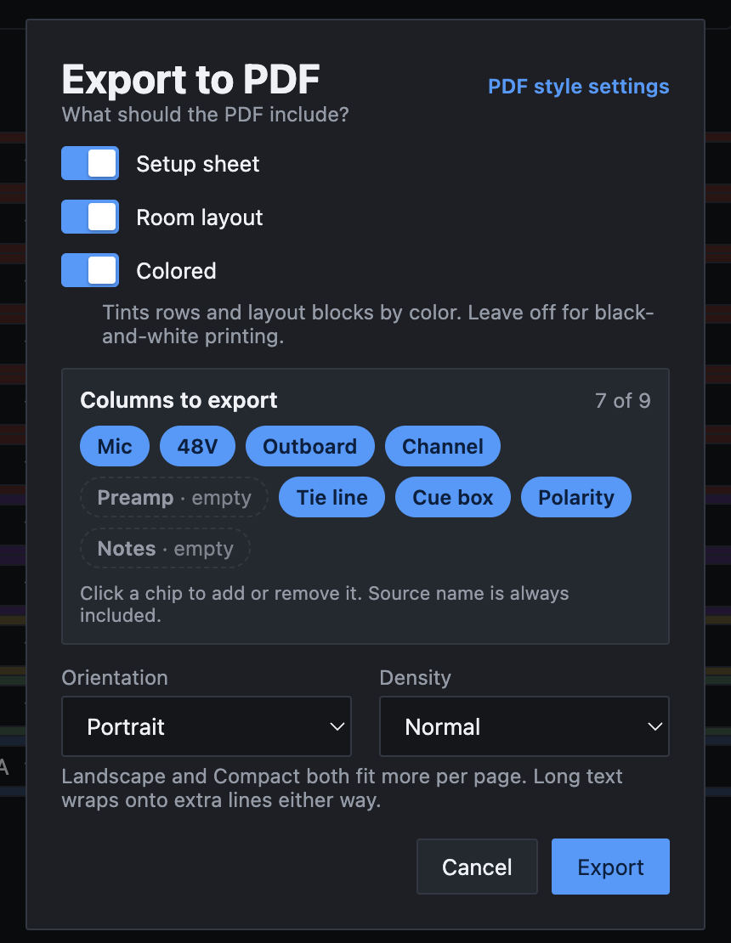This screenshot has height=943, width=731.
Task: Click the 'What should the PDF include?' subtitle
Action: [x=205, y=115]
